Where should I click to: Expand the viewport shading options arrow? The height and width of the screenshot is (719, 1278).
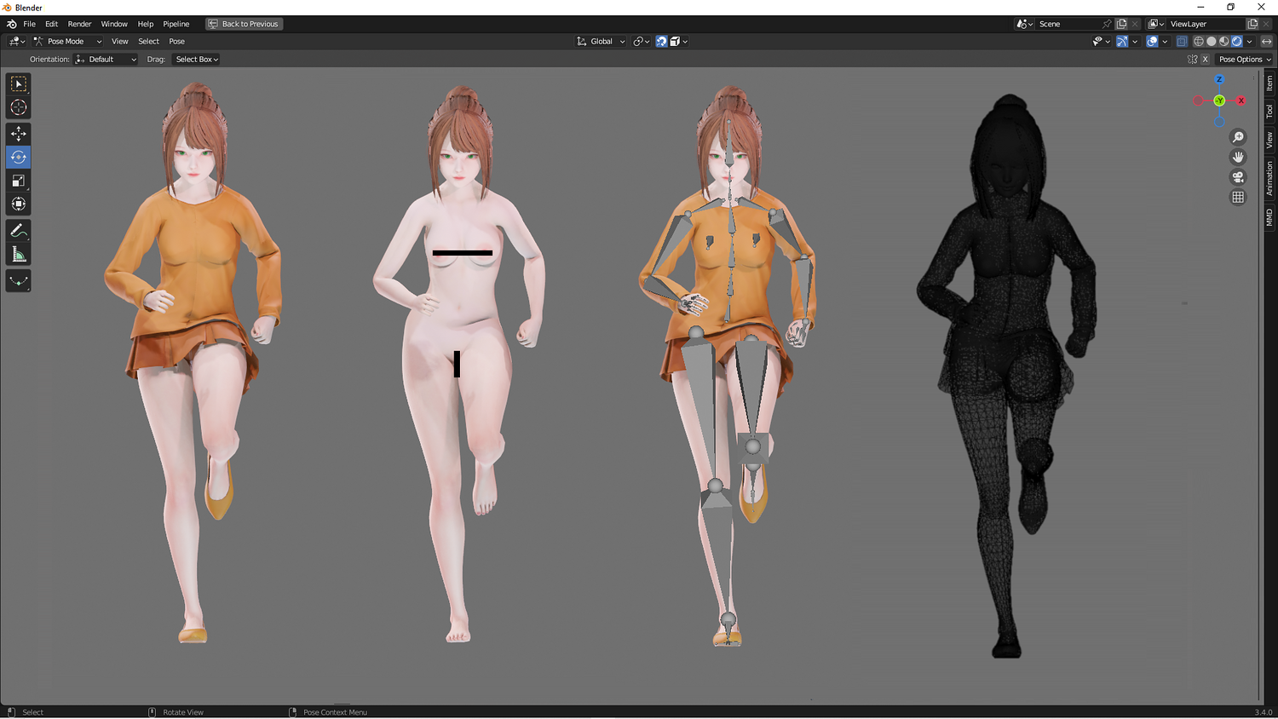[1250, 41]
